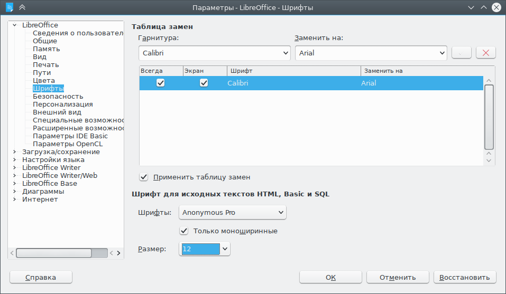Expand the LibreOffice Base tree node

(14, 184)
